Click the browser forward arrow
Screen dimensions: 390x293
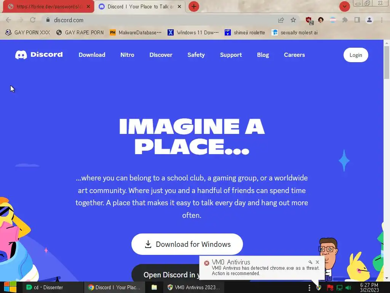point(21,20)
